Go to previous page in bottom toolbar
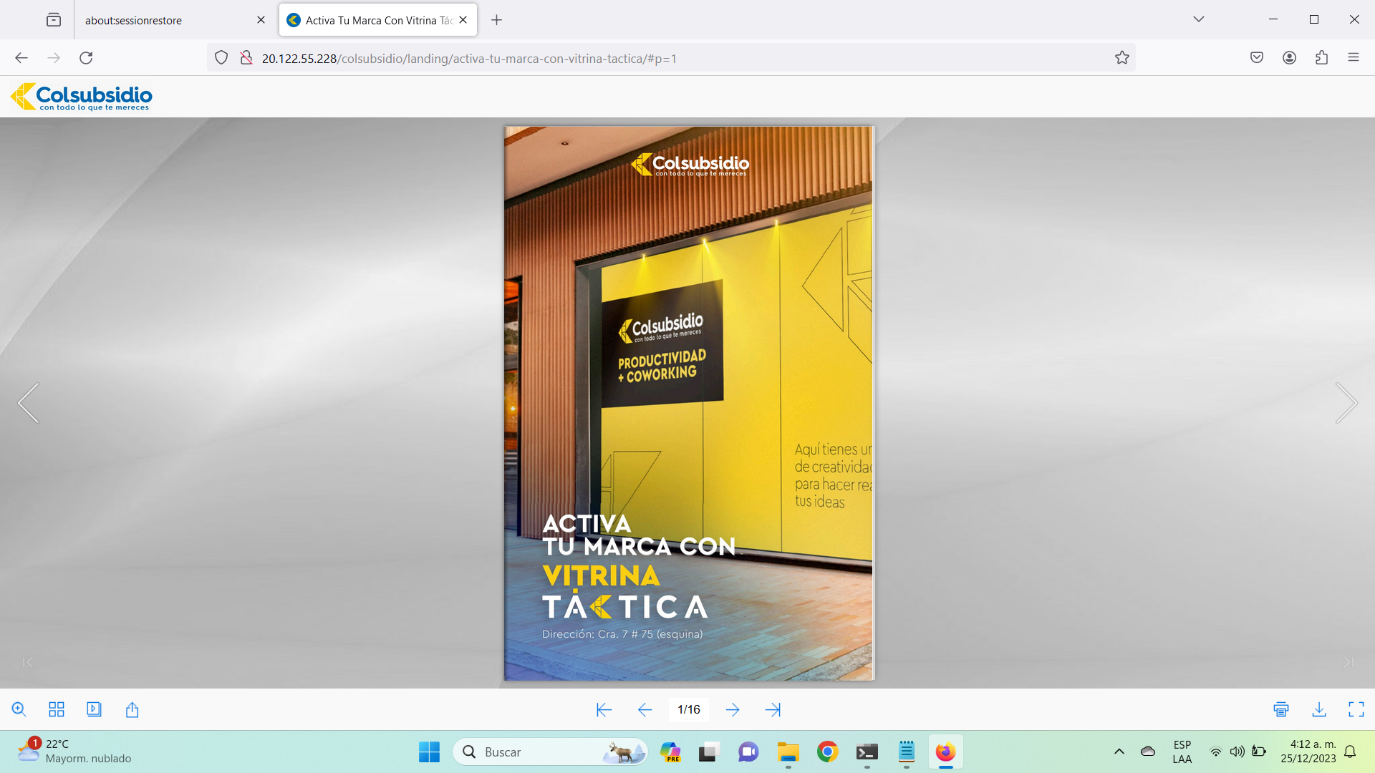 click(645, 709)
